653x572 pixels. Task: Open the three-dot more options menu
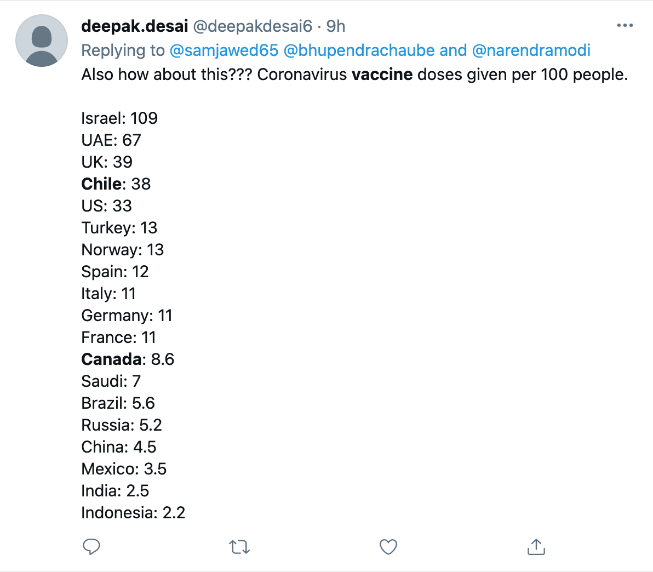tap(625, 26)
